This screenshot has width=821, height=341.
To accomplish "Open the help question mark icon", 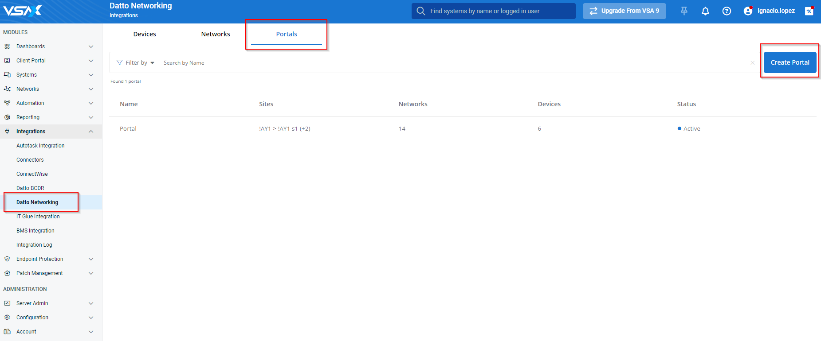I will point(727,11).
